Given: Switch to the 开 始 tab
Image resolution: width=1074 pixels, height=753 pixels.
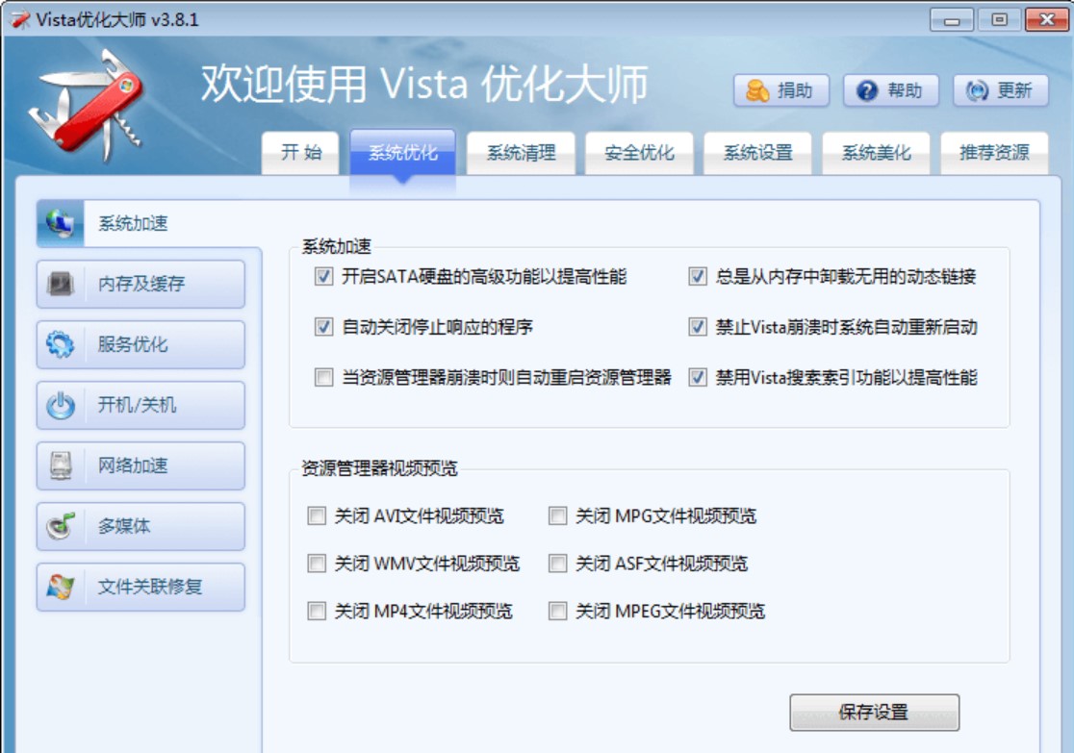Looking at the screenshot, I should tap(300, 153).
